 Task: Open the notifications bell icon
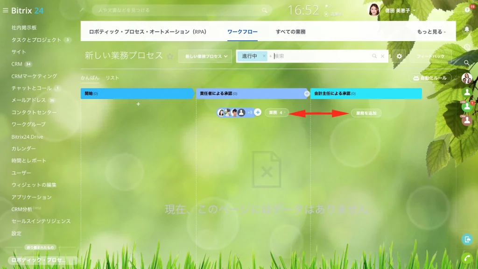click(x=467, y=29)
